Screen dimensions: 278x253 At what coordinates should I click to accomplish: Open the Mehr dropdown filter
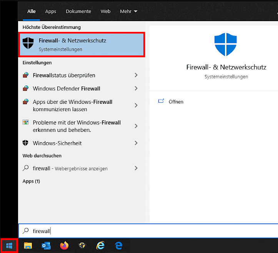[x=128, y=12]
